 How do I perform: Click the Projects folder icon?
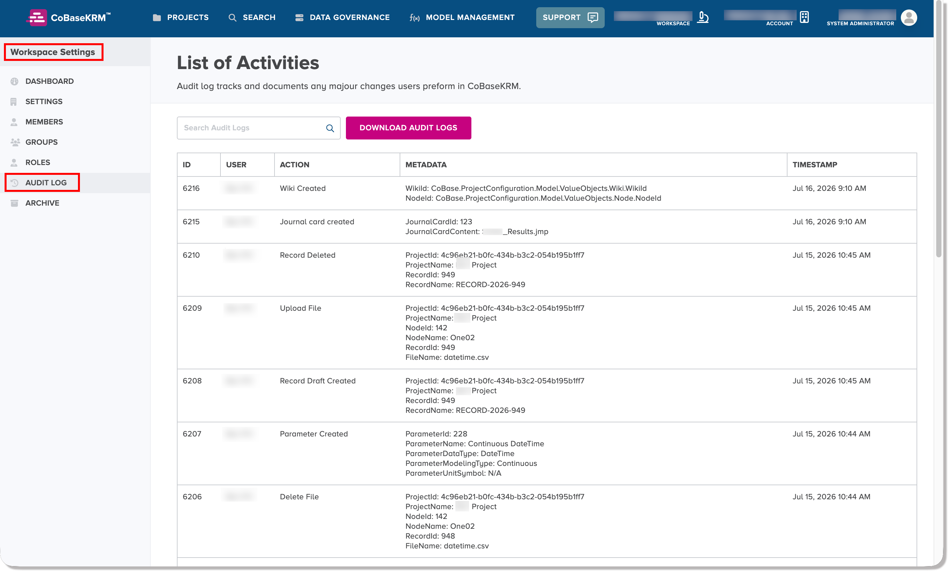157,18
